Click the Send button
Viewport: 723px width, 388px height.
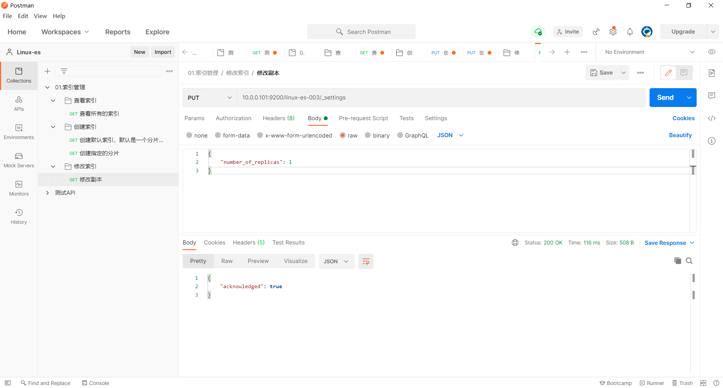665,98
